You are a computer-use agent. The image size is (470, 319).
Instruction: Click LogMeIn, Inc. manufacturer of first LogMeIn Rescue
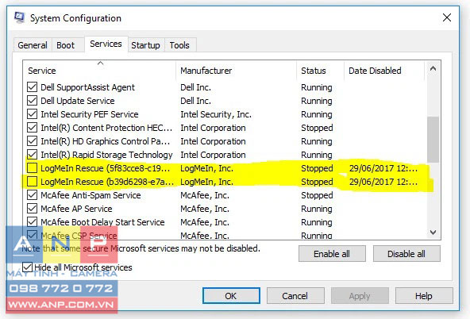pos(207,168)
